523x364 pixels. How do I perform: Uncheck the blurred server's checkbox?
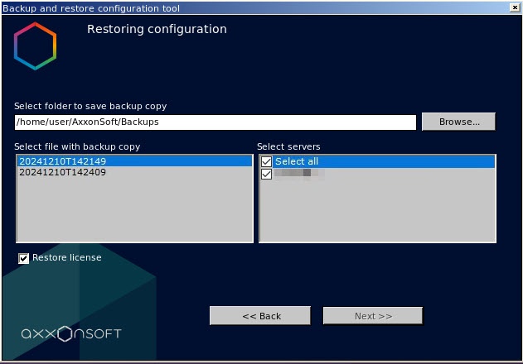click(266, 173)
